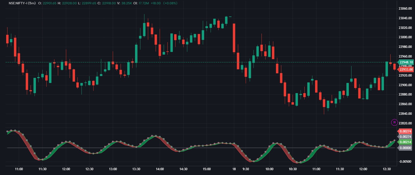
Task: Select the high price value 22928.00
Action: [69, 3]
